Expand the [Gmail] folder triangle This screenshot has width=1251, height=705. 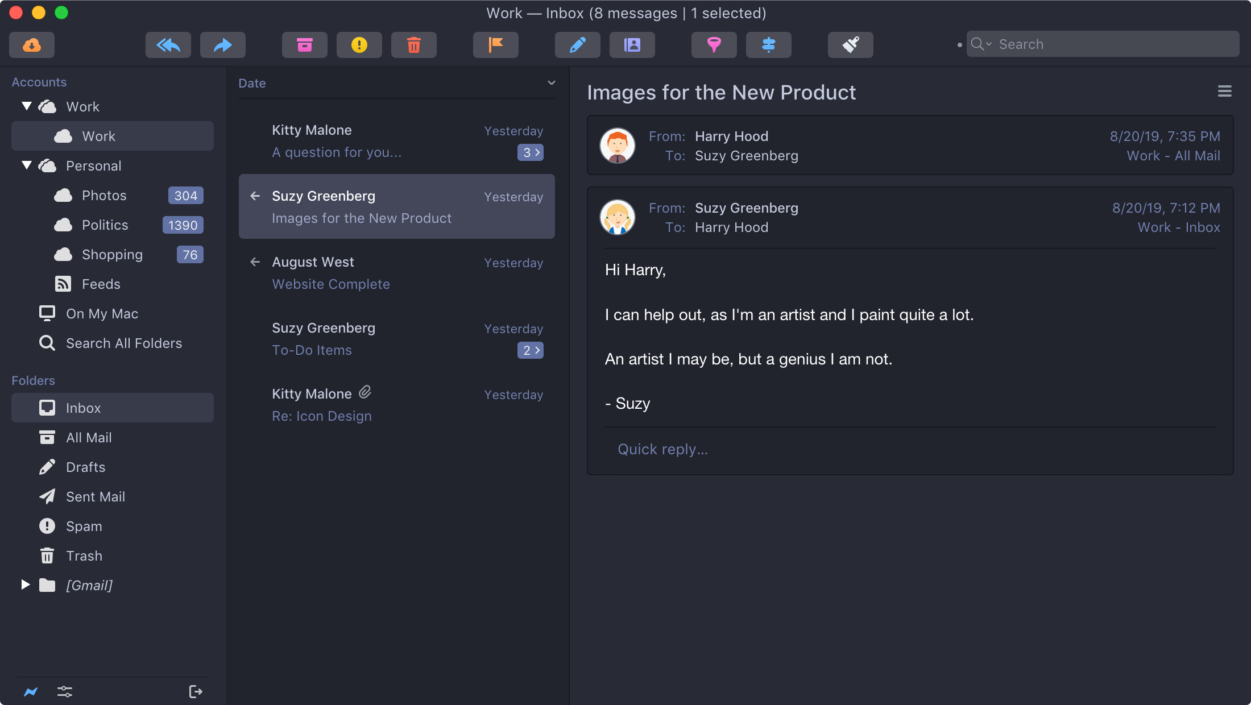(25, 584)
